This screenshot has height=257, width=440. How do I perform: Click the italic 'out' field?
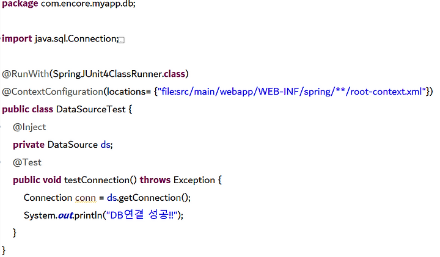[65, 215]
